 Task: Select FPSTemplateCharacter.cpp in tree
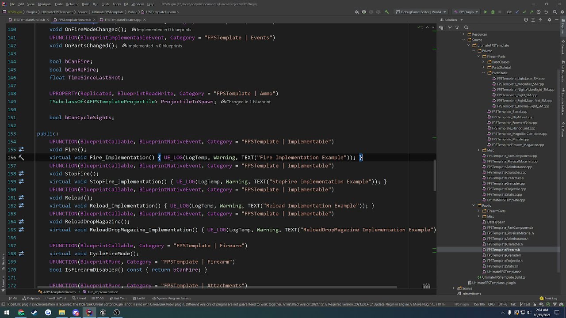point(506,172)
